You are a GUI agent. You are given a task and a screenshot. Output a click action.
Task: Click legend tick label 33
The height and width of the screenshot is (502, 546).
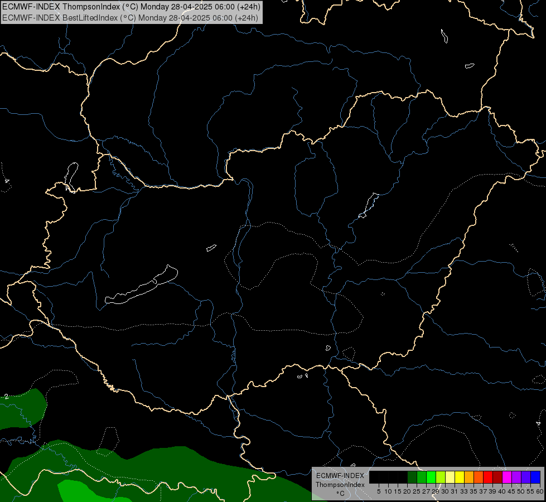464,491
